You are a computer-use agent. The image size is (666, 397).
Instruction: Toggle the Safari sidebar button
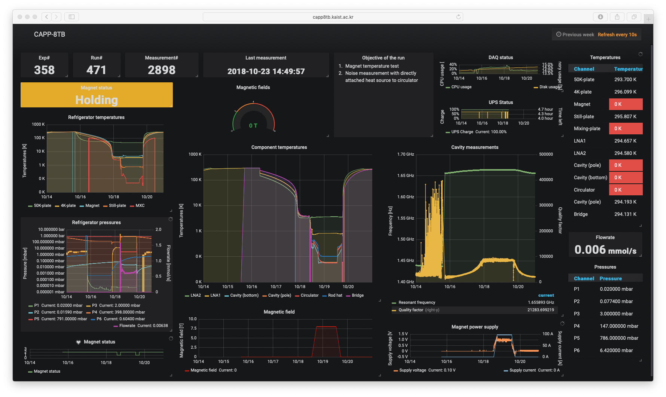coord(71,17)
